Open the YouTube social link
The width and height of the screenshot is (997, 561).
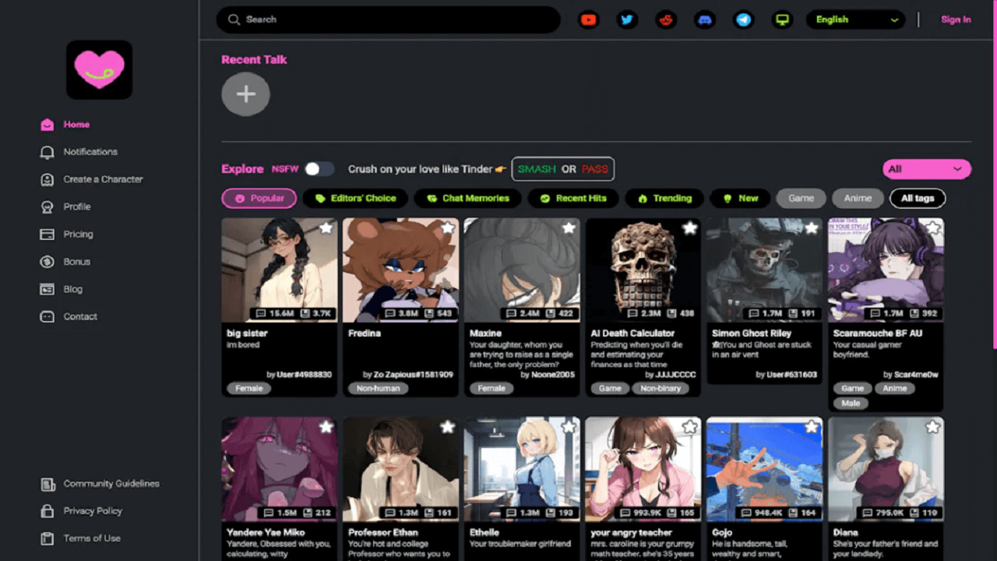pos(588,19)
